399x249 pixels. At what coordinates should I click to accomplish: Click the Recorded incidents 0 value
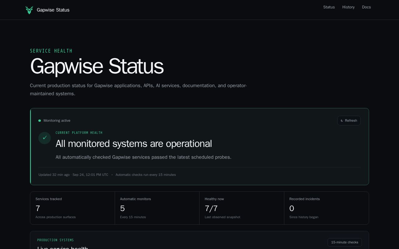[x=292, y=208]
